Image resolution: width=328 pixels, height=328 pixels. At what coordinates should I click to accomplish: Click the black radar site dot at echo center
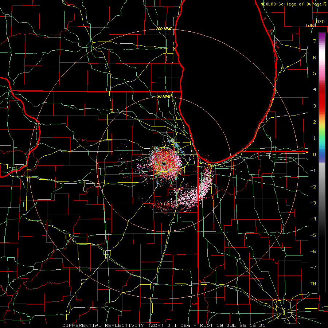click(x=164, y=164)
